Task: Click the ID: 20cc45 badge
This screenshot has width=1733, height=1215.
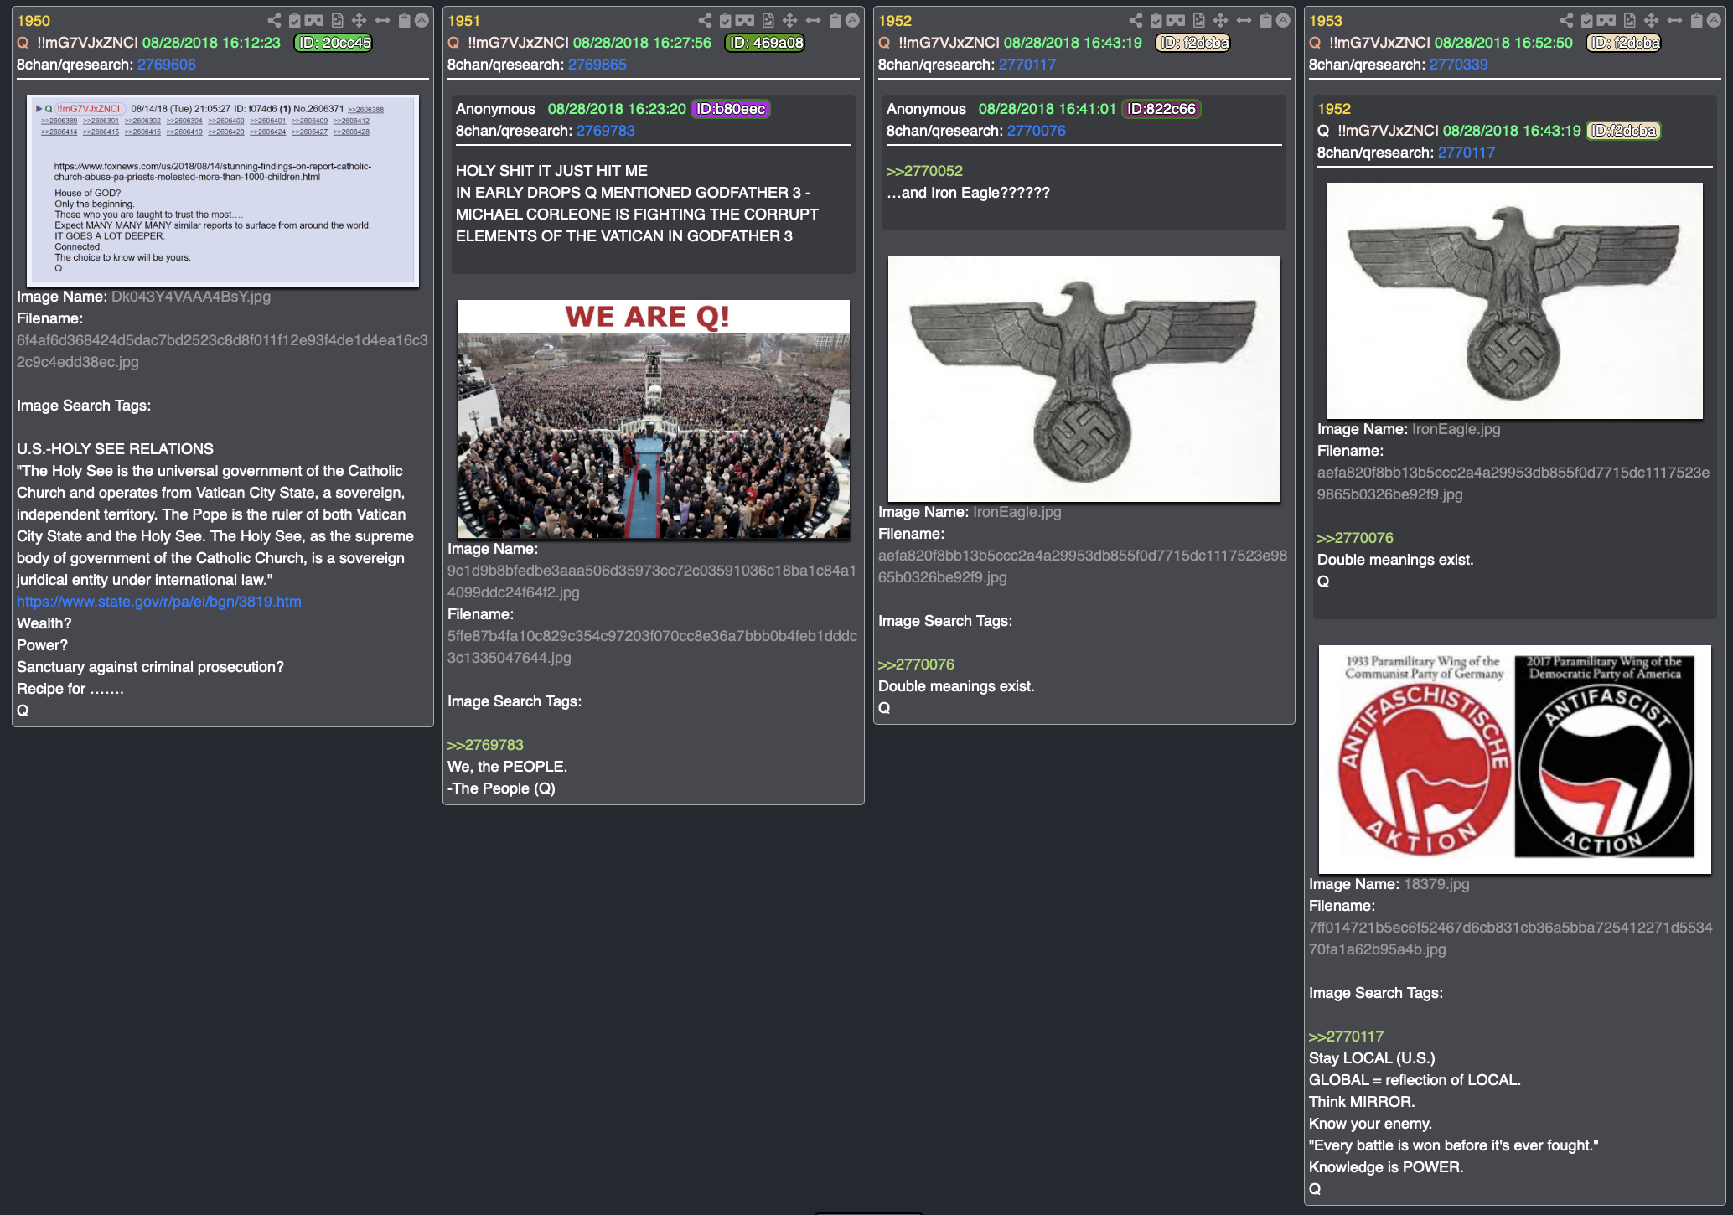Action: [334, 43]
